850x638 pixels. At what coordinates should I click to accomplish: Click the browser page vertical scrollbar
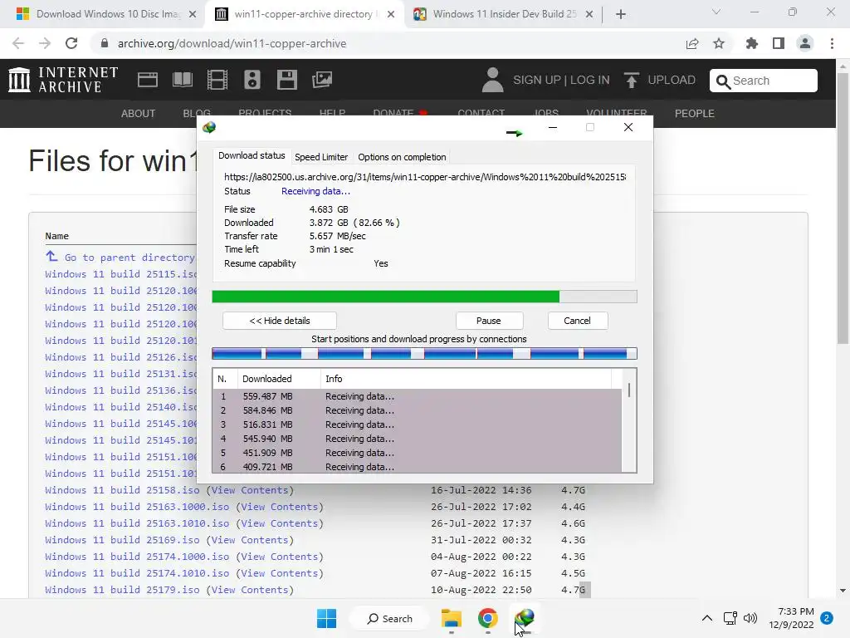click(x=843, y=209)
